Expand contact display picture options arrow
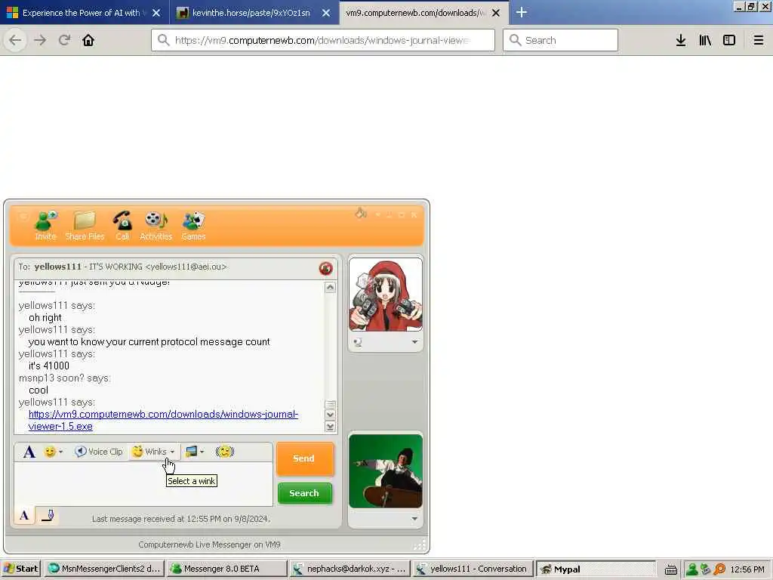Image resolution: width=773 pixels, height=580 pixels. coord(414,342)
